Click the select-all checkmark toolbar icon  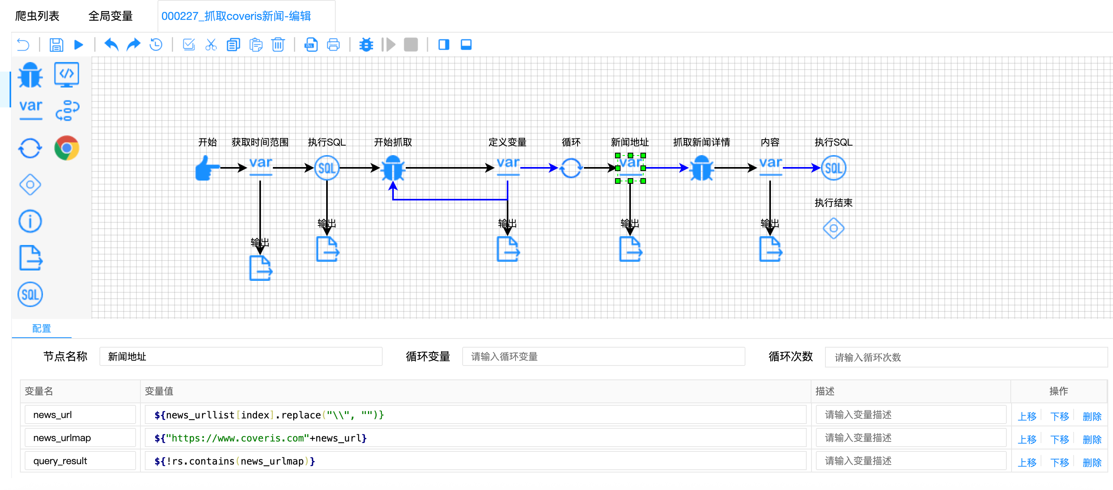coord(189,45)
